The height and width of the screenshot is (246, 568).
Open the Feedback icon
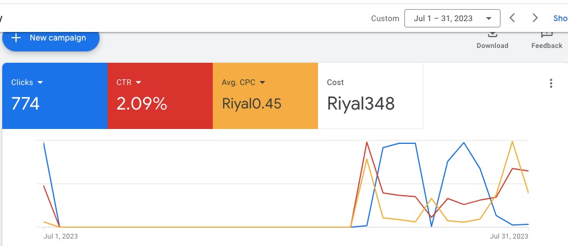click(x=546, y=34)
